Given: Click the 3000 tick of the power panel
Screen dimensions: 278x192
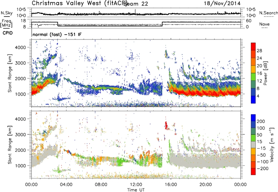Looking at the screenshot, I should tap(20, 63).
